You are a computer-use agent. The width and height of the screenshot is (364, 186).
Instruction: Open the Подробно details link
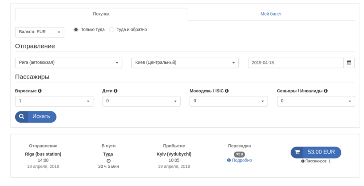tap(241, 160)
